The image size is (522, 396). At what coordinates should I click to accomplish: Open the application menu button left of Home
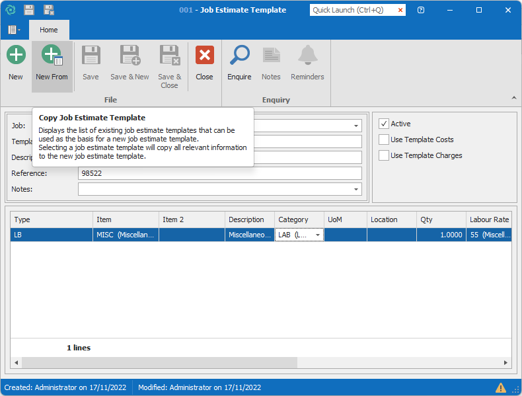(x=14, y=30)
